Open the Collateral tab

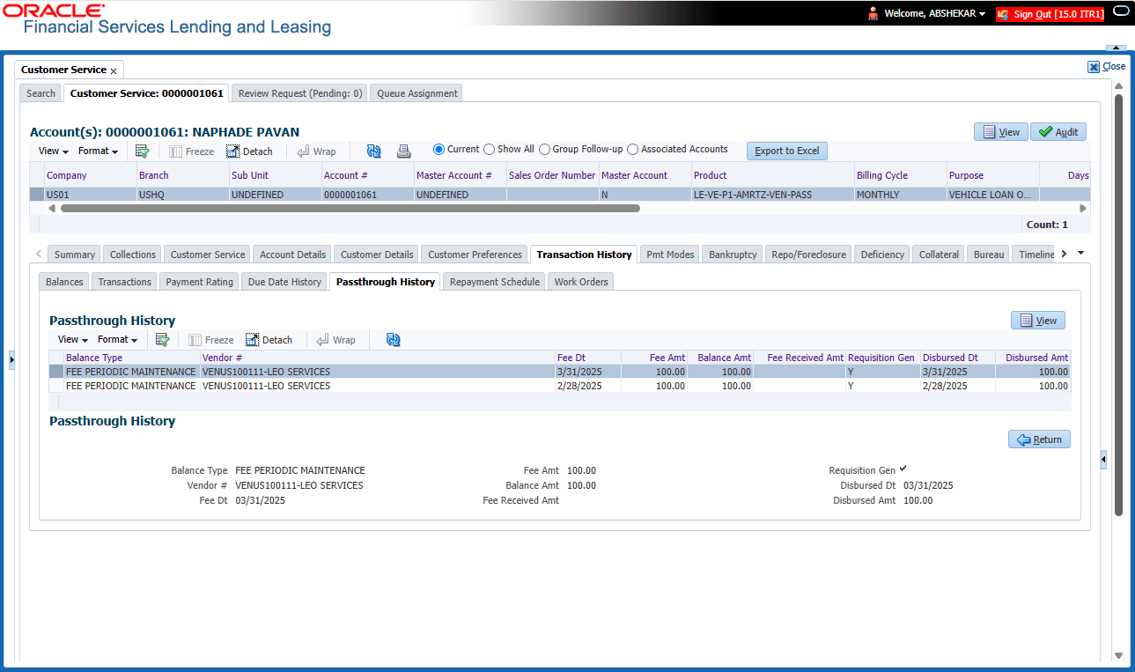click(939, 255)
